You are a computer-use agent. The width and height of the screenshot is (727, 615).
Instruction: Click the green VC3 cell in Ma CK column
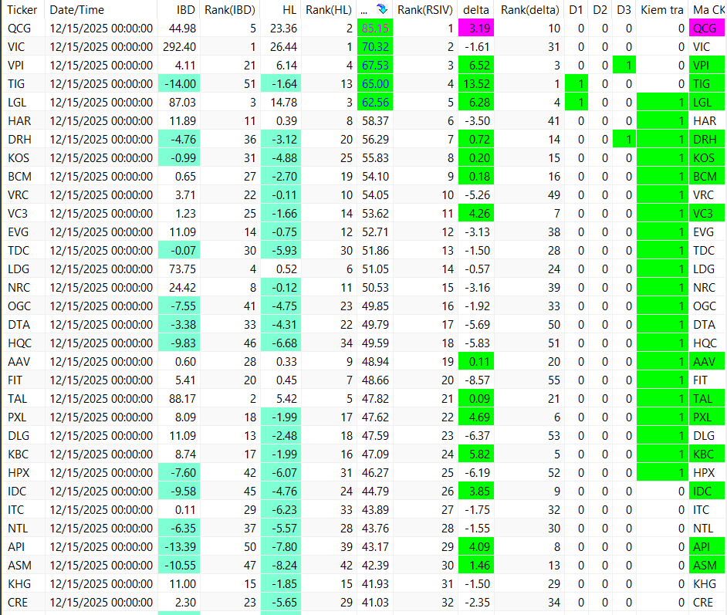pos(707,214)
